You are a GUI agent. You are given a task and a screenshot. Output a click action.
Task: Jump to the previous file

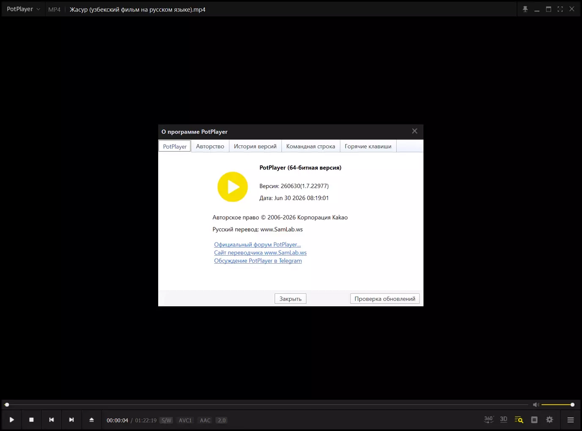pyautogui.click(x=52, y=420)
